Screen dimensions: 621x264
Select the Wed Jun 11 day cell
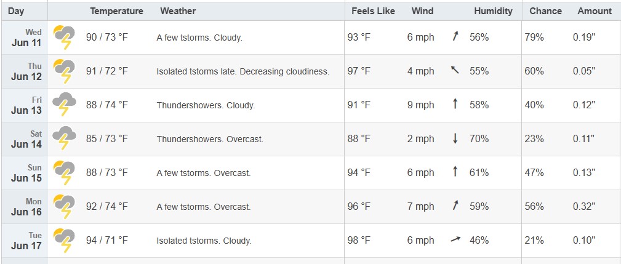pyautogui.click(x=25, y=38)
